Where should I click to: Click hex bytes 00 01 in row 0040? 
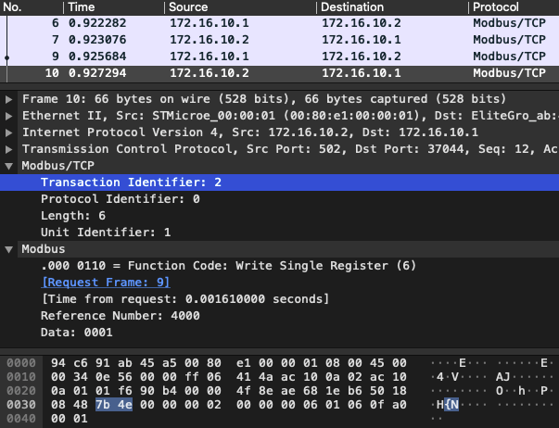pos(70,419)
